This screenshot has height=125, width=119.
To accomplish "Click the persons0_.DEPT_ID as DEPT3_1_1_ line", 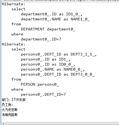I will click(59, 54).
